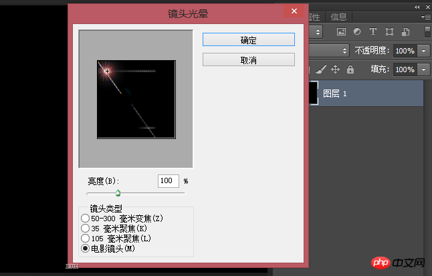Open the panel options menu icon
Viewport: 432px width, 276px height.
pyautogui.click(x=426, y=17)
